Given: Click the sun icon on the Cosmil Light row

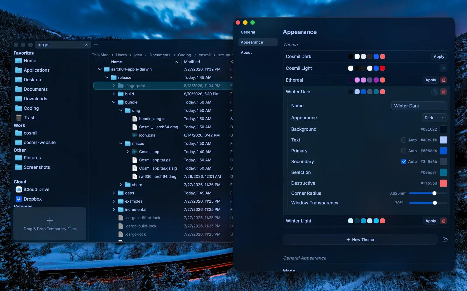Looking at the screenshot, I should pos(443,68).
